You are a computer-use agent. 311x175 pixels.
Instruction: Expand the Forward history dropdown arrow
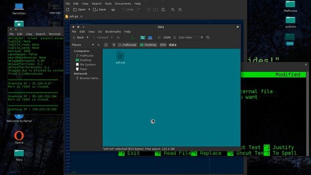(x=112, y=37)
